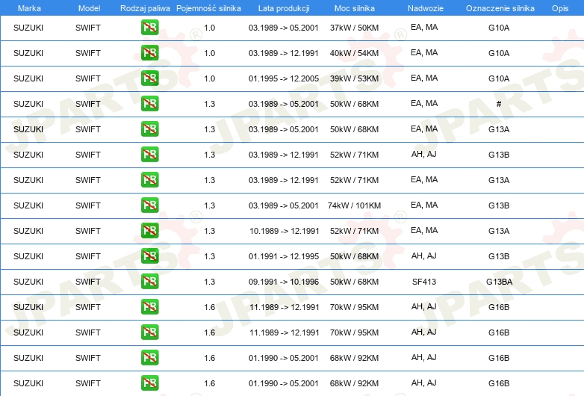
Task: Click G10A in the 39kW / 53KM row
Action: [x=499, y=78]
